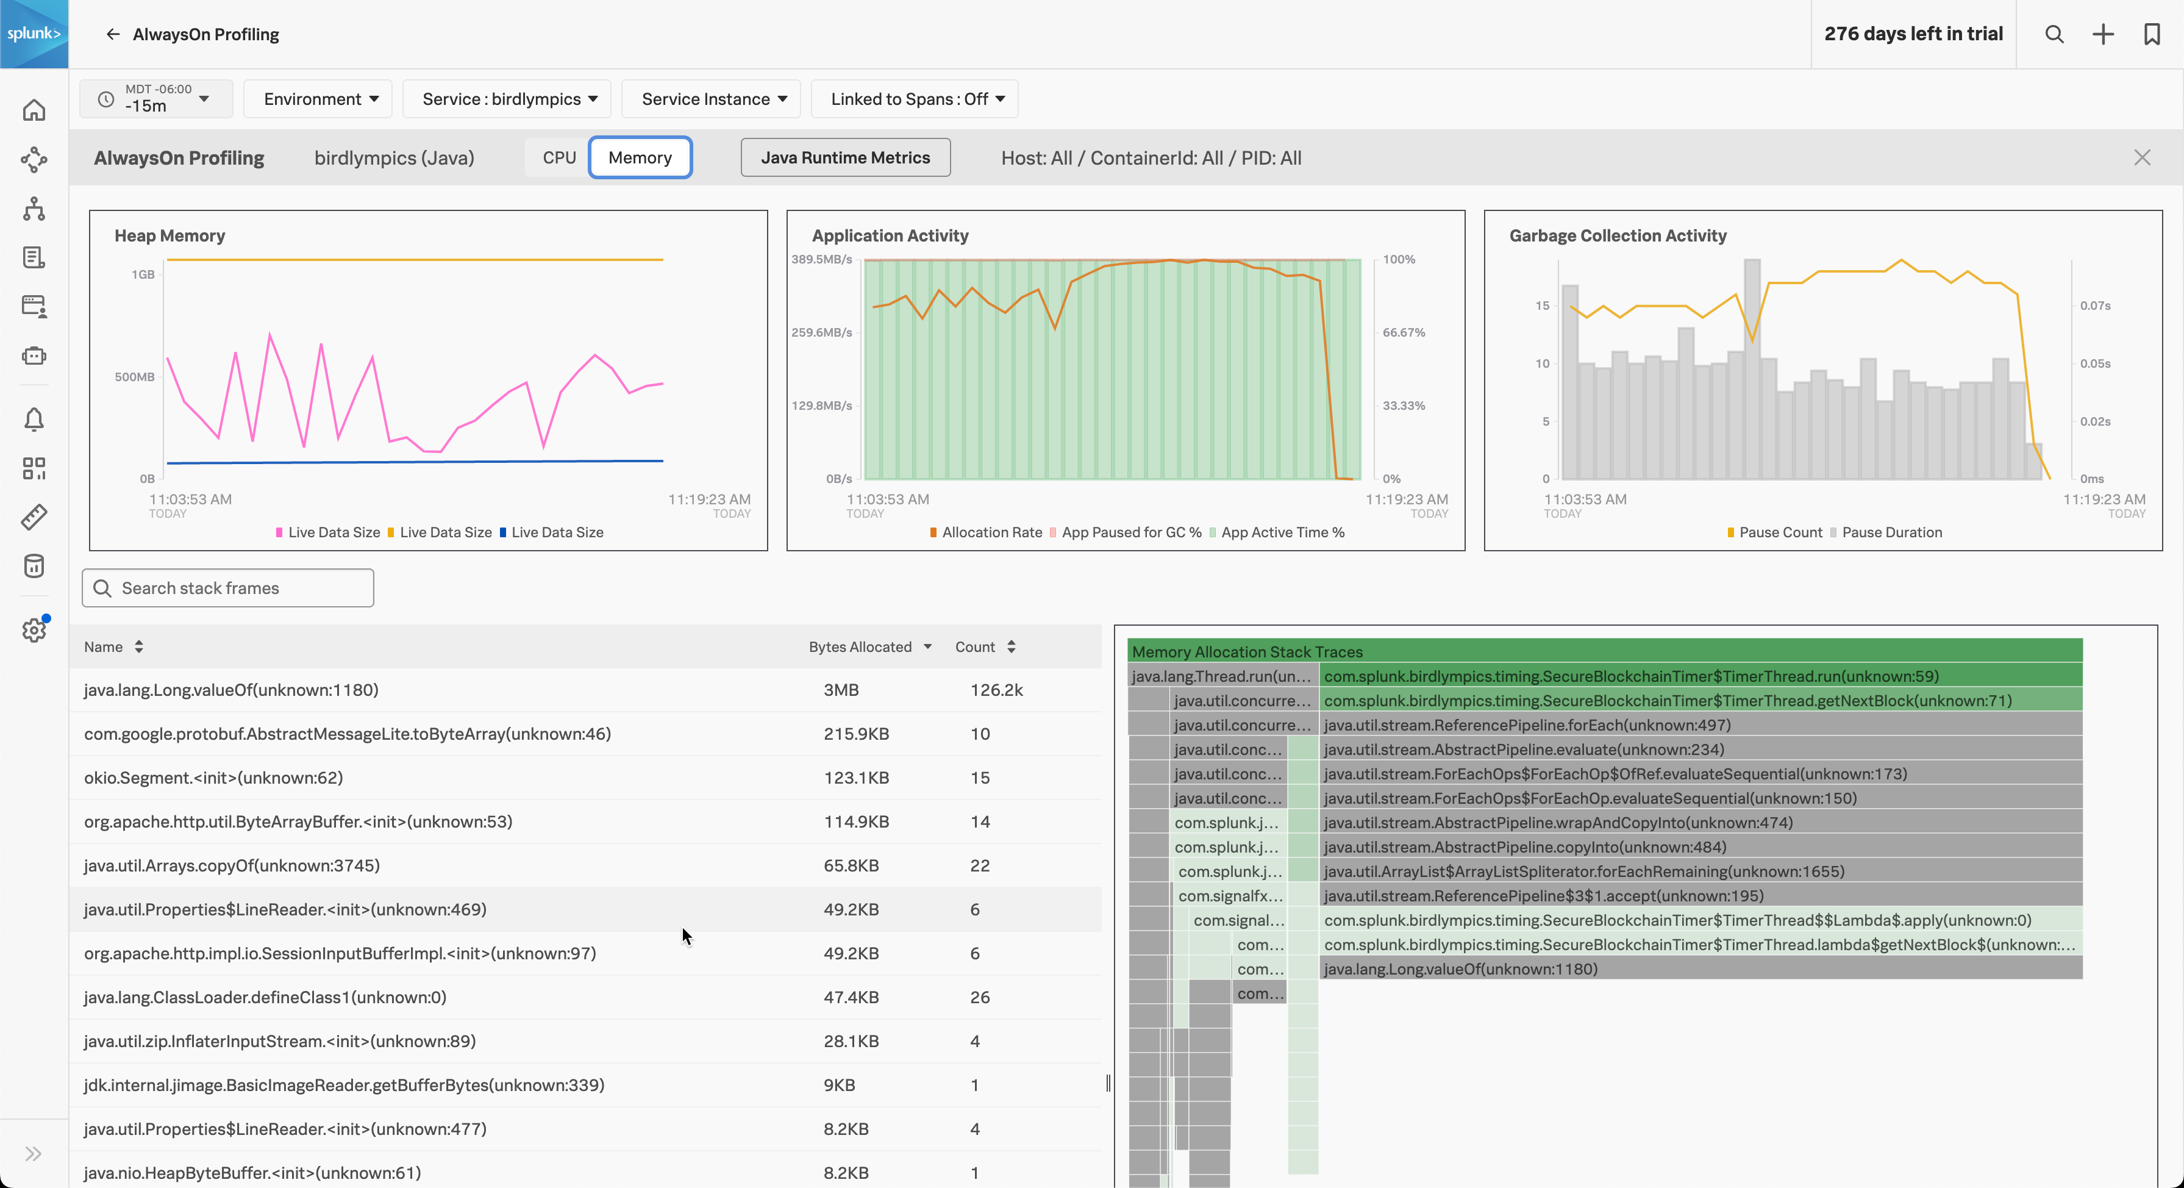This screenshot has height=1188, width=2184.
Task: Click Java Runtime Metrics button
Action: (845, 158)
